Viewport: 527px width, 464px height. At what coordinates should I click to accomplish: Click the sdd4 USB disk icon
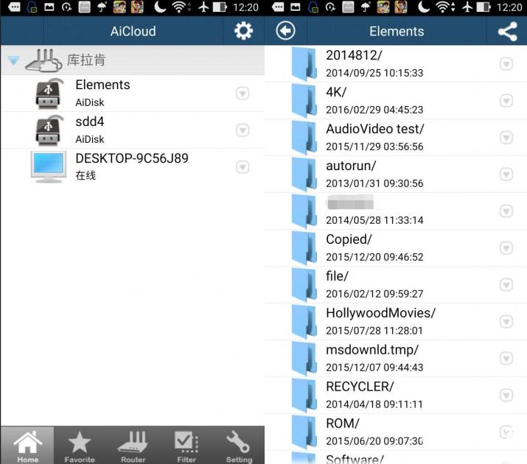[x=49, y=130]
